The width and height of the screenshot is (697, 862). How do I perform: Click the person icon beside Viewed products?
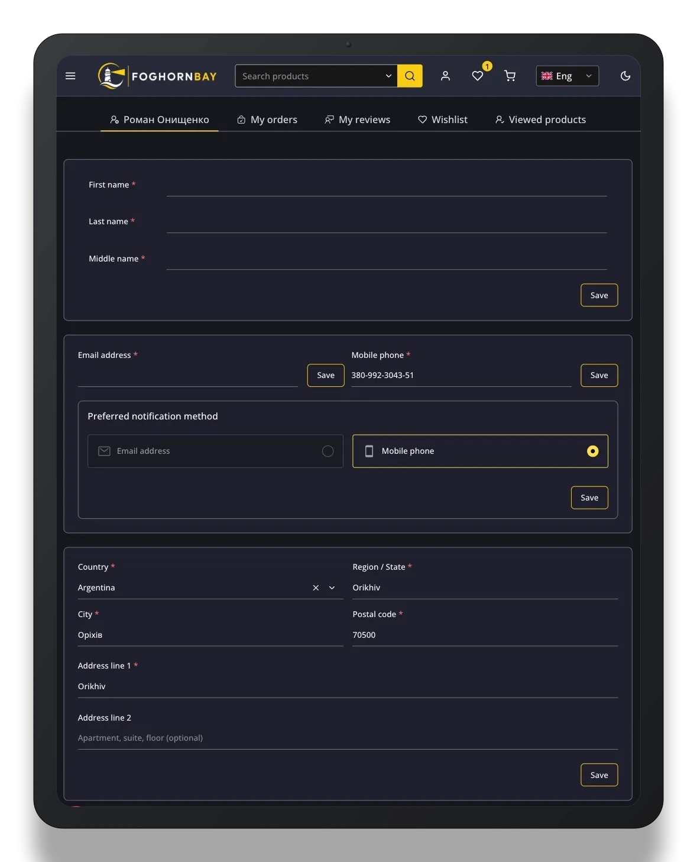(x=500, y=120)
